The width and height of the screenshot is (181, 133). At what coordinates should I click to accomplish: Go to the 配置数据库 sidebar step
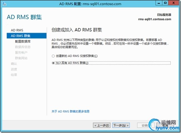(23, 41)
